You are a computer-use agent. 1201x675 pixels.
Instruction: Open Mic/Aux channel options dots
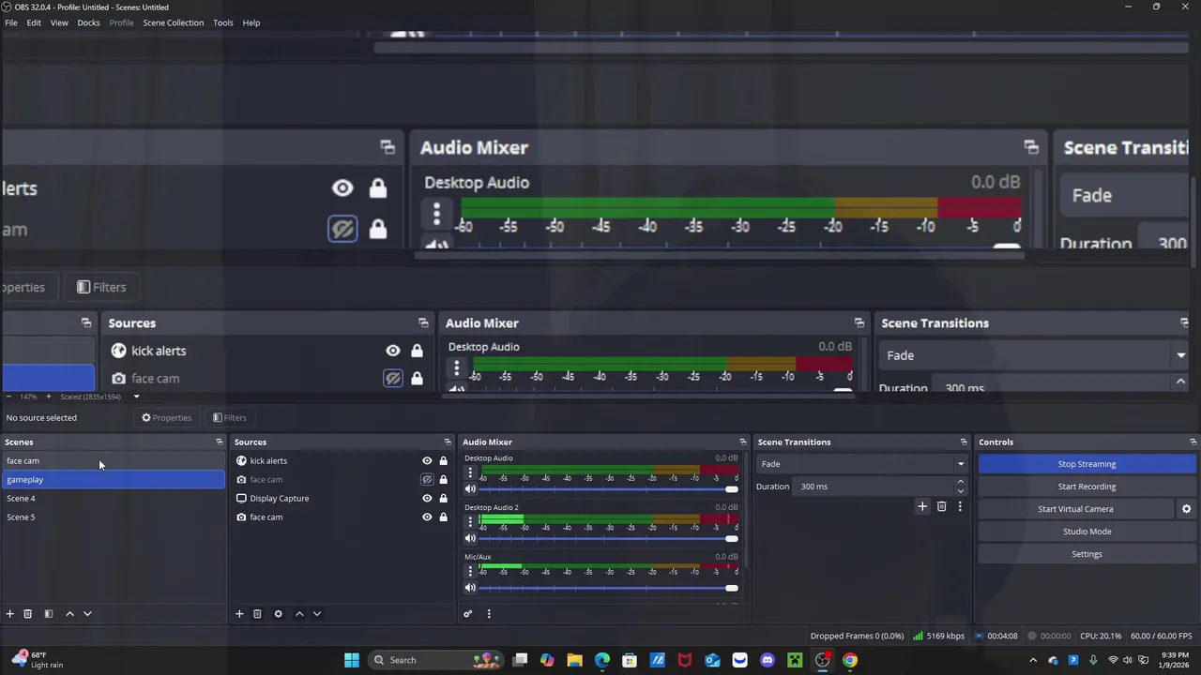(x=470, y=571)
